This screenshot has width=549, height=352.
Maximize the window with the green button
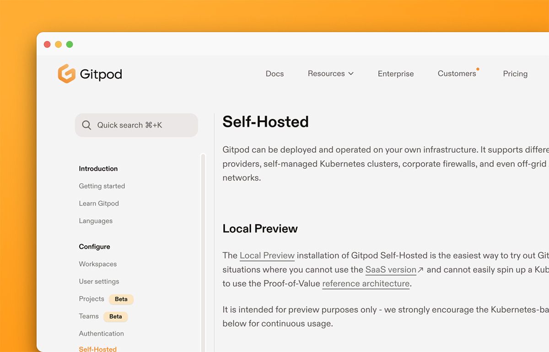click(x=70, y=44)
